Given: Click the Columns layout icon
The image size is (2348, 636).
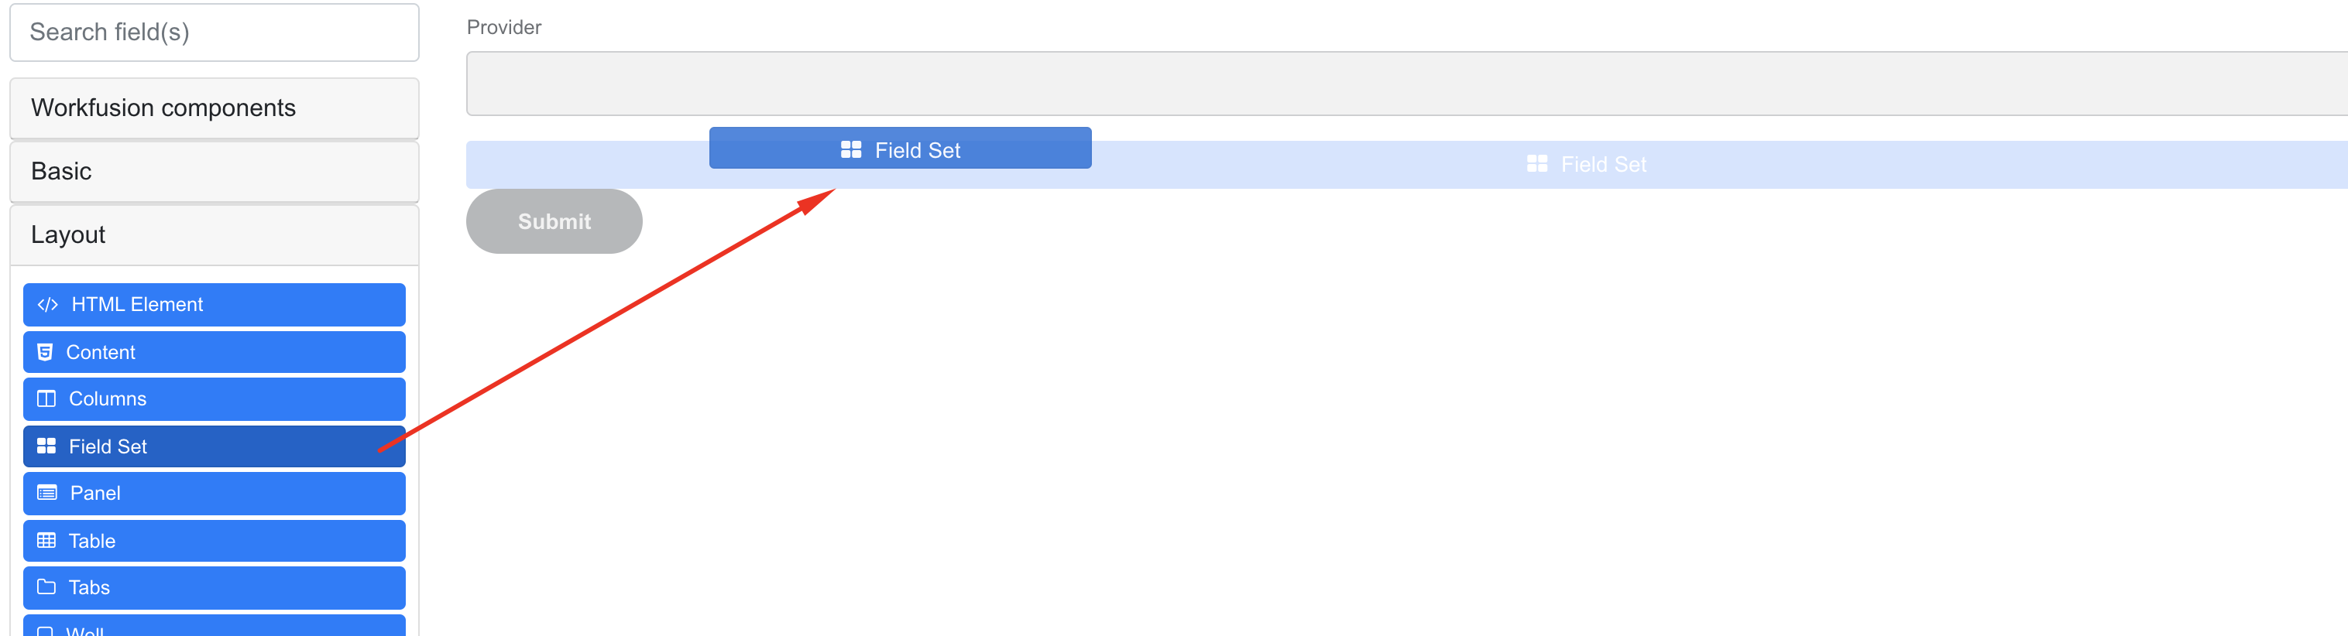Looking at the screenshot, I should pyautogui.click(x=46, y=399).
